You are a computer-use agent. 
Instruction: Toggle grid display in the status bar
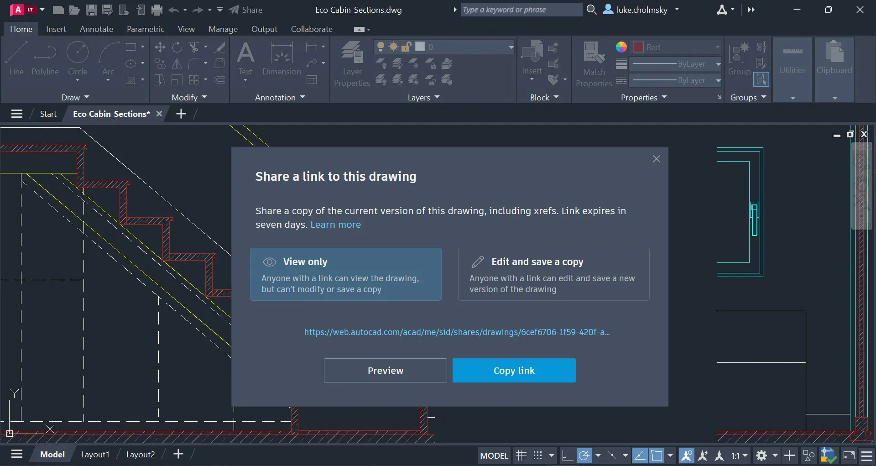[x=521, y=455]
